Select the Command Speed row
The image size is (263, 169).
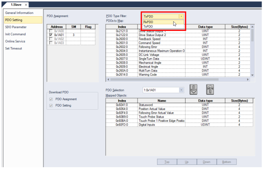178,43
